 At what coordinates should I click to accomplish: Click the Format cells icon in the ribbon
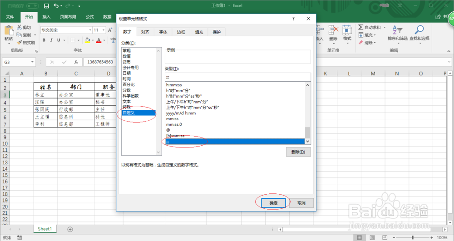click(347, 30)
